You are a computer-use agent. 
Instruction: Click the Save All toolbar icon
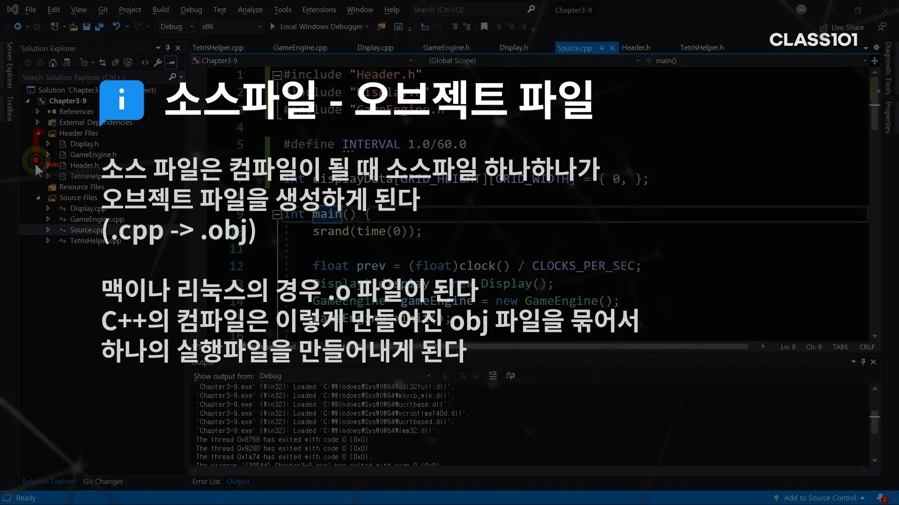coord(99,27)
